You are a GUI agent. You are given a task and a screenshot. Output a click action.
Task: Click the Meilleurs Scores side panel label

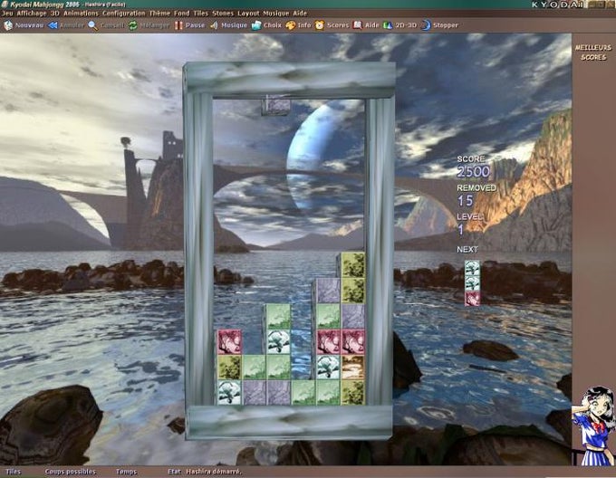coord(593,53)
